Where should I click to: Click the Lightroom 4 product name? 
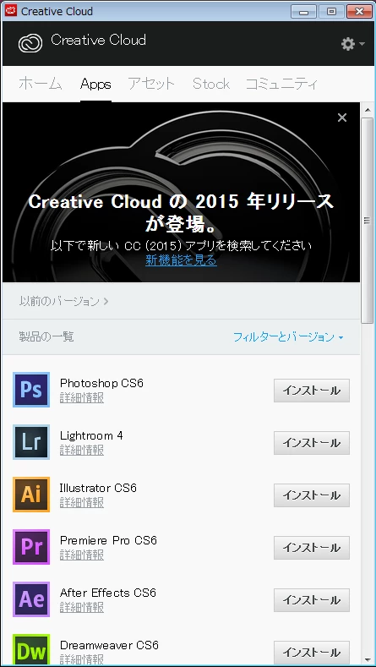tap(91, 435)
